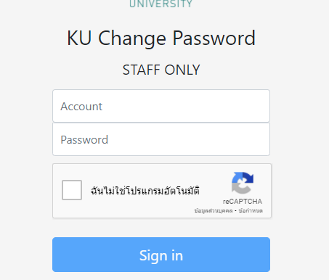329x280 pixels.
Task: Focus the Password input field
Action: coord(161,139)
